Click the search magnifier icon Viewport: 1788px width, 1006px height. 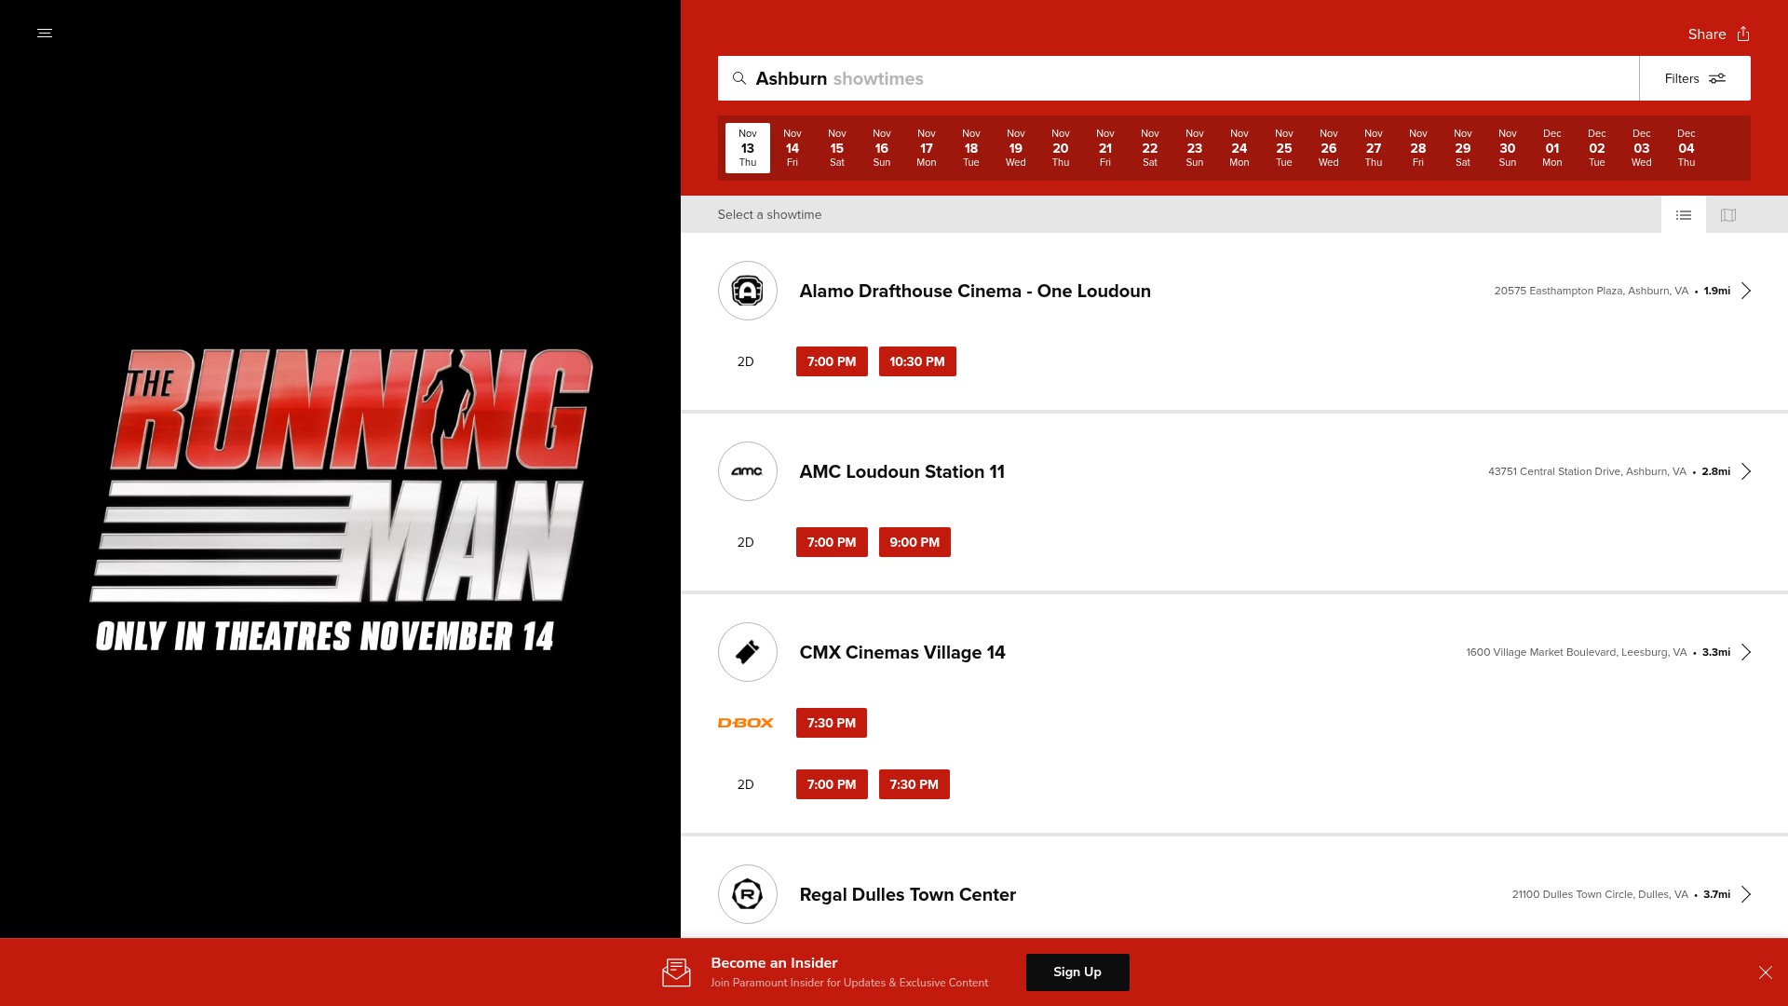pyautogui.click(x=739, y=78)
